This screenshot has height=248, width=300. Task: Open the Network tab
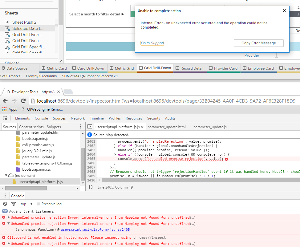(x=78, y=118)
